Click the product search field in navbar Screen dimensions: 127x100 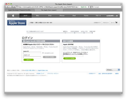112,16
